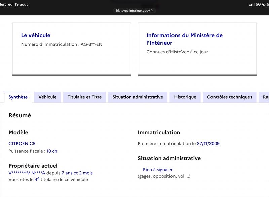Select the Situation administrative tab
This screenshot has height=201, width=269.
coord(138,97)
